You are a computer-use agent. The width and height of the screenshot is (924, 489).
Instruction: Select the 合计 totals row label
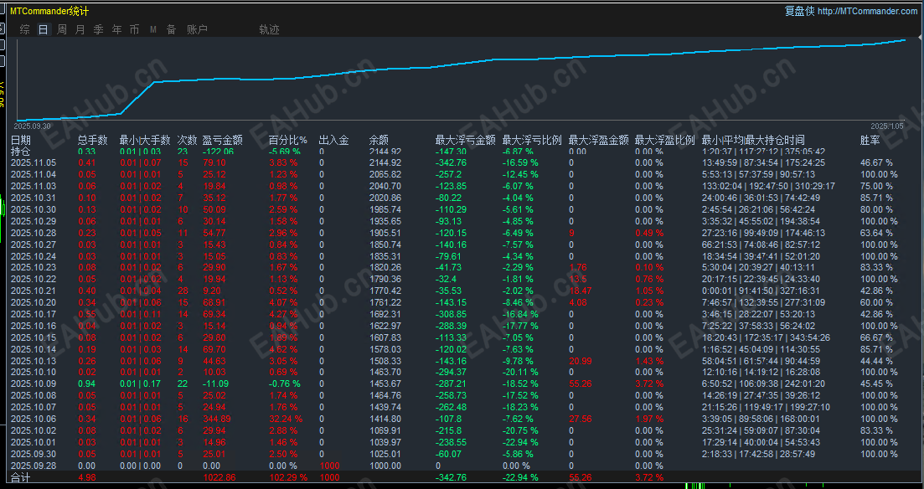(x=21, y=478)
